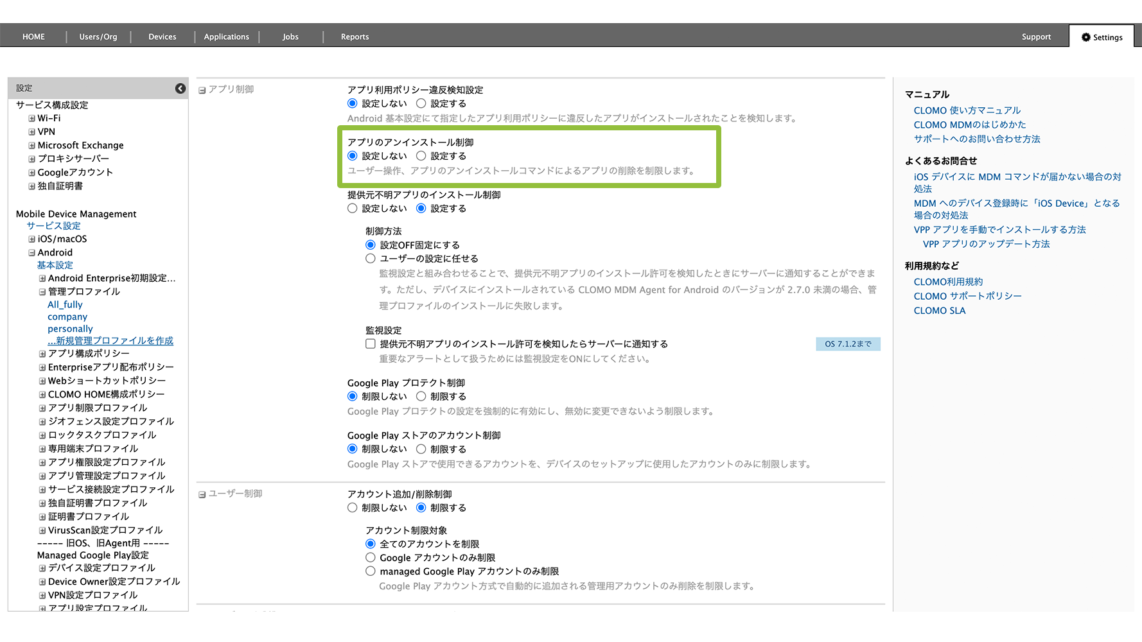Open the personally profile item

point(70,329)
